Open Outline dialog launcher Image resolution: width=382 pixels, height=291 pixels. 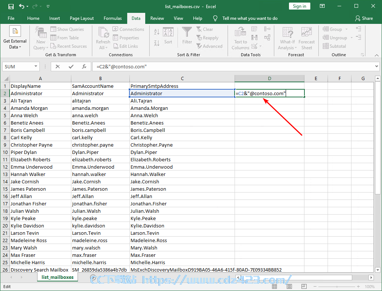[363, 55]
